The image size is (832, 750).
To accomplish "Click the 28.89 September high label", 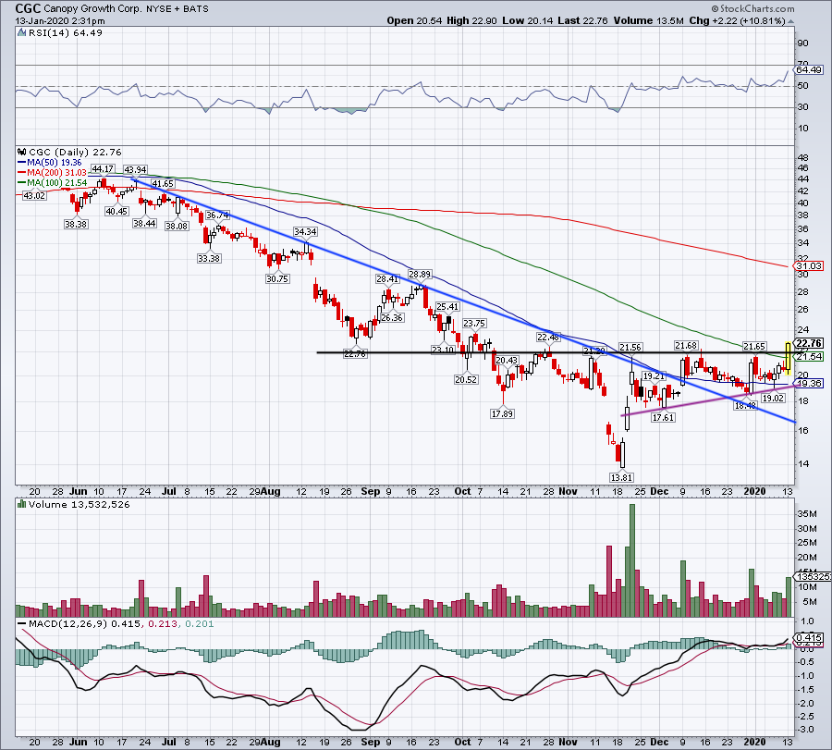I will point(419,274).
